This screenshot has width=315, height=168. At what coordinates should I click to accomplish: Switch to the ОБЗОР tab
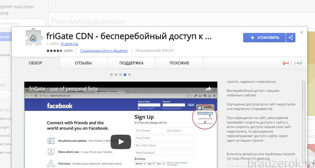[x=35, y=63]
